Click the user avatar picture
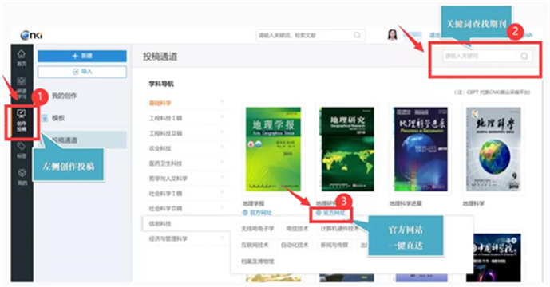The width and height of the screenshot is (550, 287). (392, 35)
